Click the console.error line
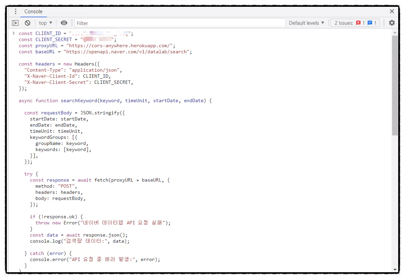The image size is (405, 279). 95,259
